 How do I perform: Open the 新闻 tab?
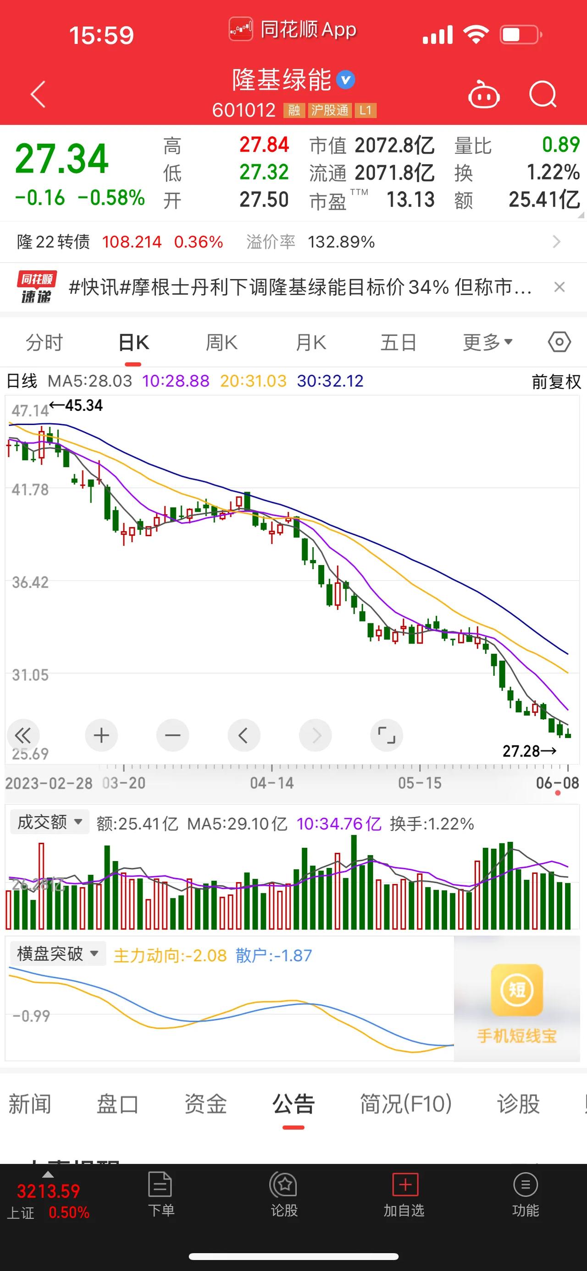(29, 1104)
